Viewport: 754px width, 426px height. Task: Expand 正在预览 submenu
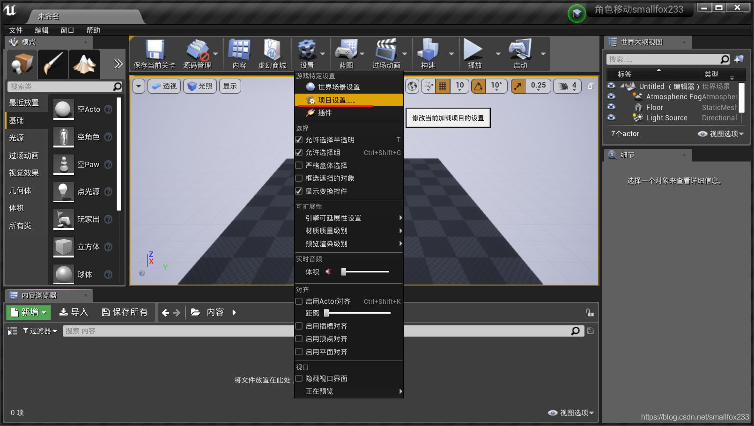click(349, 391)
